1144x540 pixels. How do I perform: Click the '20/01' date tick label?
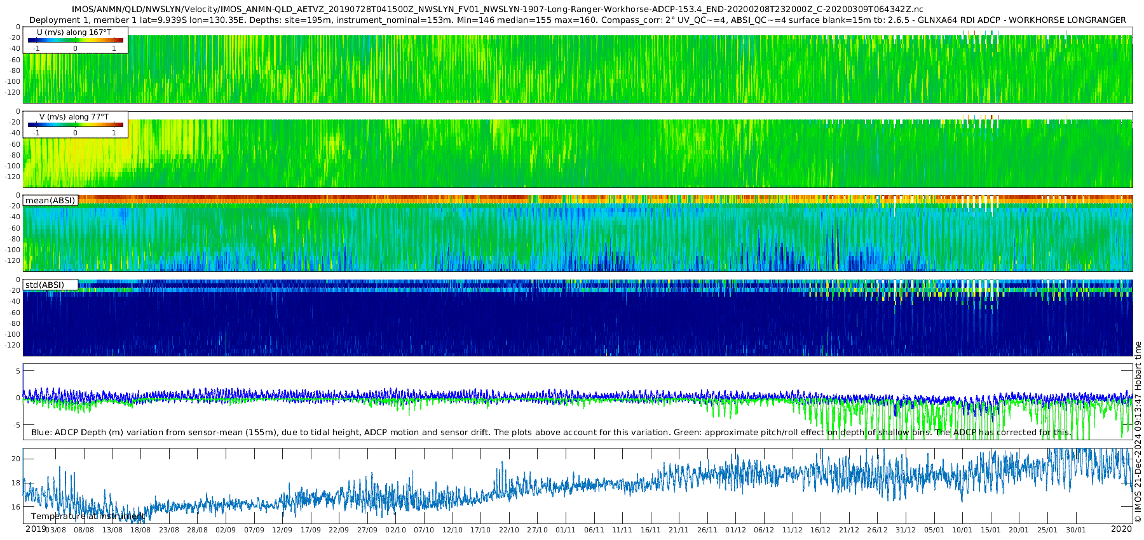click(1019, 530)
